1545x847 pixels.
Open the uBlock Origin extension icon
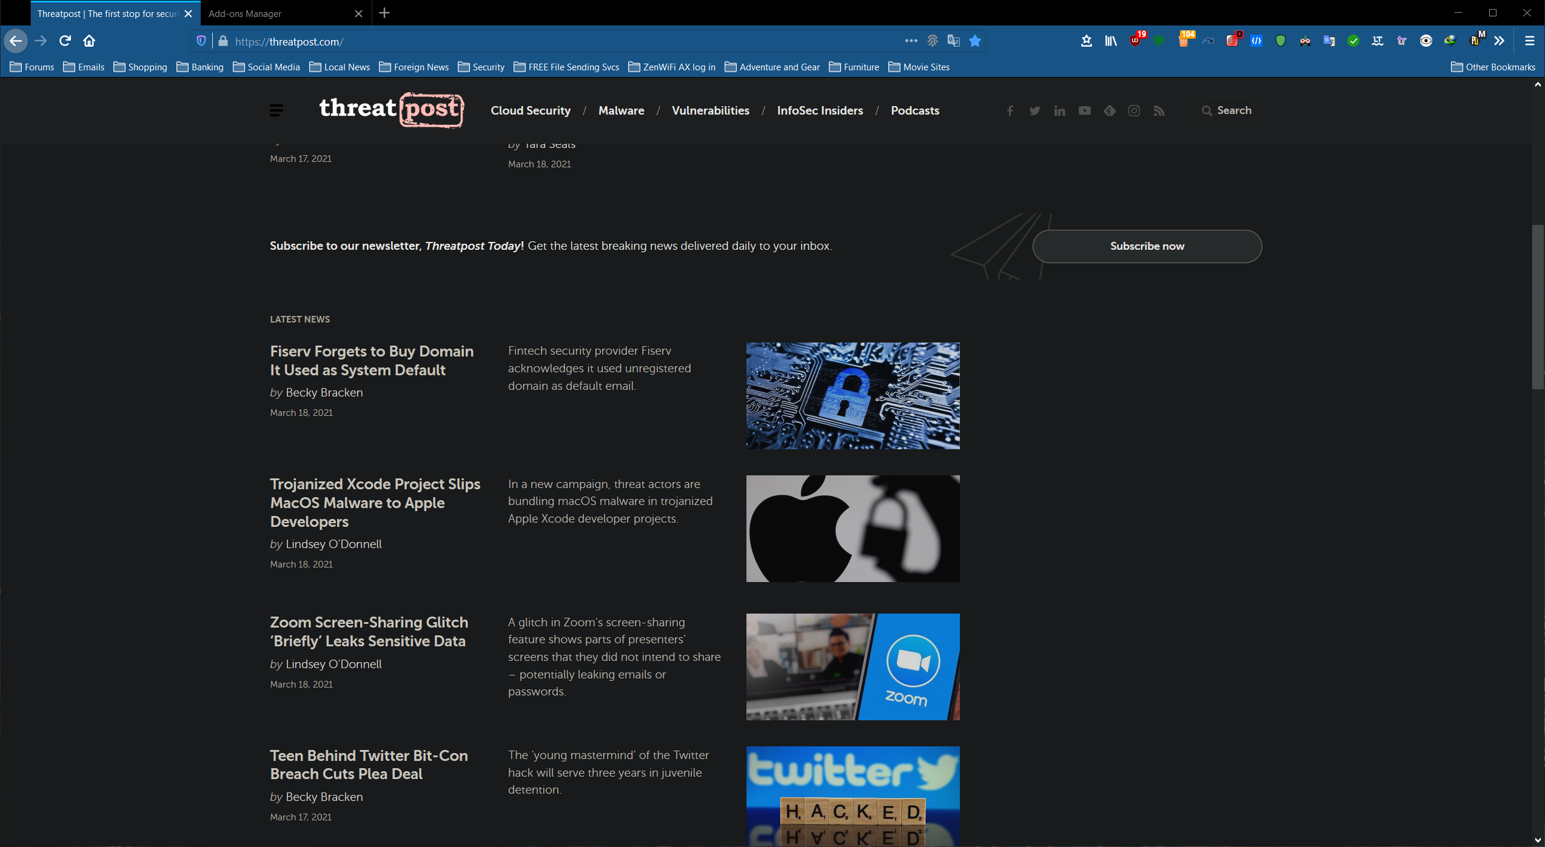coord(1135,41)
